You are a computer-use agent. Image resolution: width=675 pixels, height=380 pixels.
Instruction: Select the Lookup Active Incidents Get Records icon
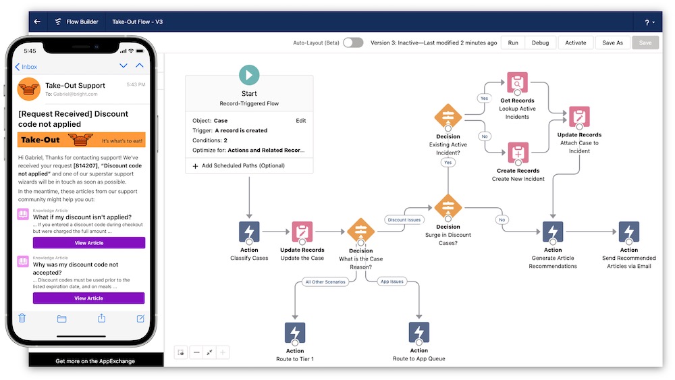click(x=518, y=82)
